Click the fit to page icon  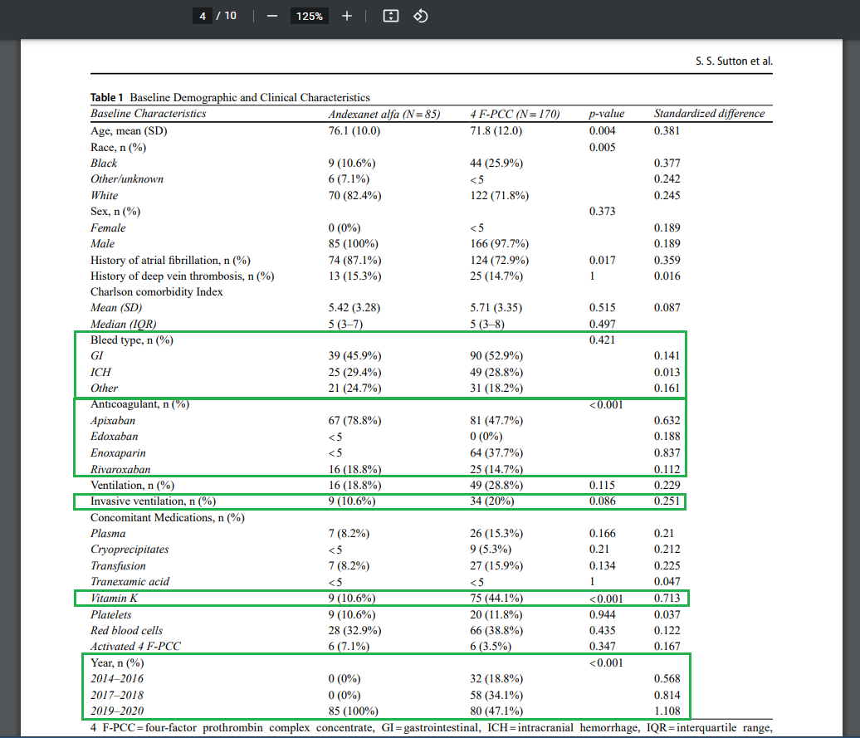[x=390, y=16]
